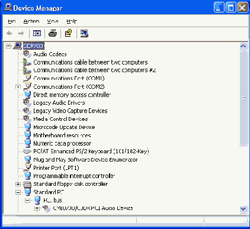Click Legacy Video Capture Devices icon
The height and width of the screenshot is (229, 250).
coord(27,111)
